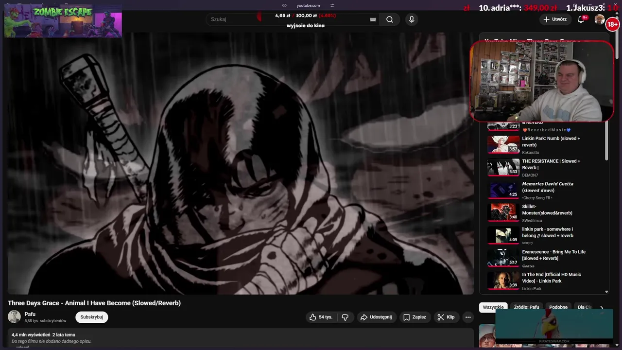Click the Zombie Escape banner
622x350 pixels.
point(63,21)
